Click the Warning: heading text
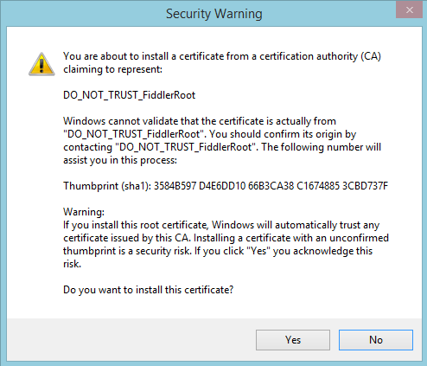The image size is (427, 366). [84, 212]
